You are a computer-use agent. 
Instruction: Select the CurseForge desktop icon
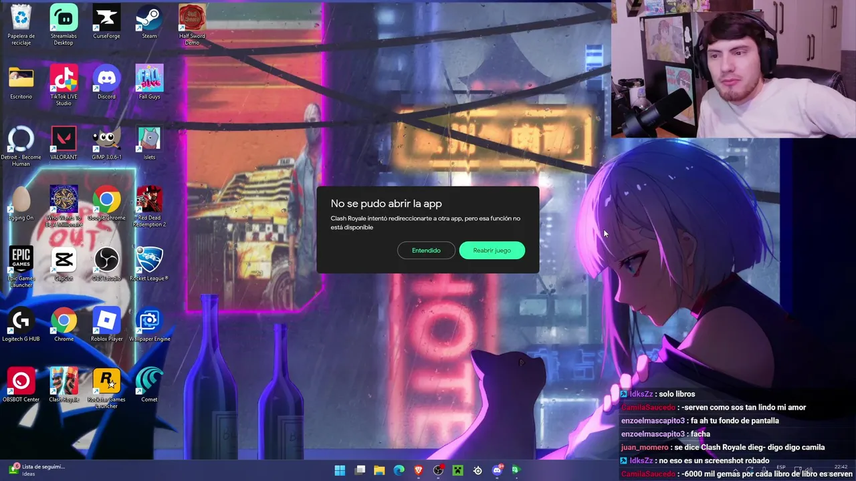pyautogui.click(x=106, y=22)
